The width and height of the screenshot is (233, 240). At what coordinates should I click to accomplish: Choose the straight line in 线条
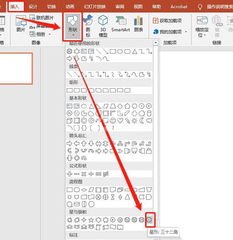pos(70,75)
